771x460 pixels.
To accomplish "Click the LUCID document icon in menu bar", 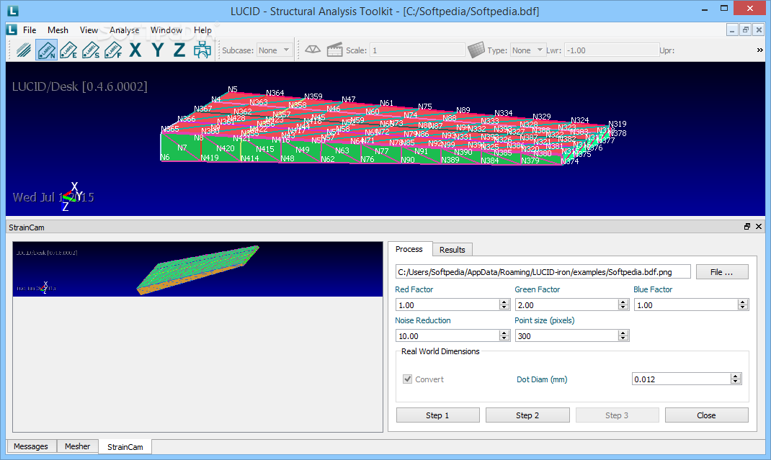I will (x=12, y=30).
